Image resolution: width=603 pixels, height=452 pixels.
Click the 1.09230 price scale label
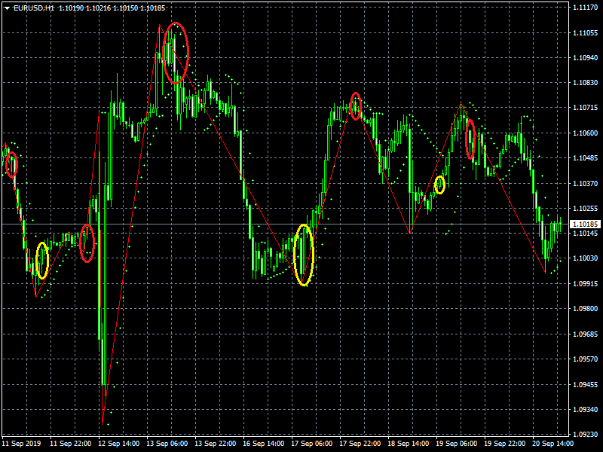click(586, 435)
